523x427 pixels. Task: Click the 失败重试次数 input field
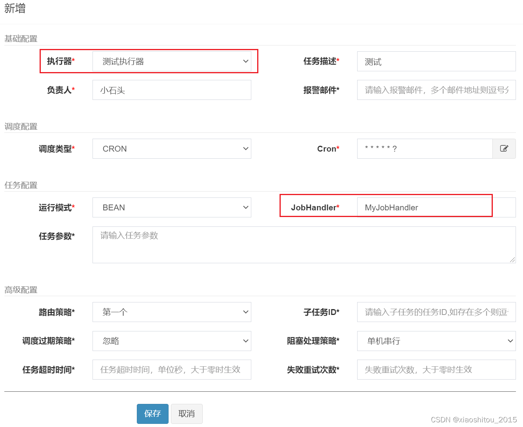(436, 370)
